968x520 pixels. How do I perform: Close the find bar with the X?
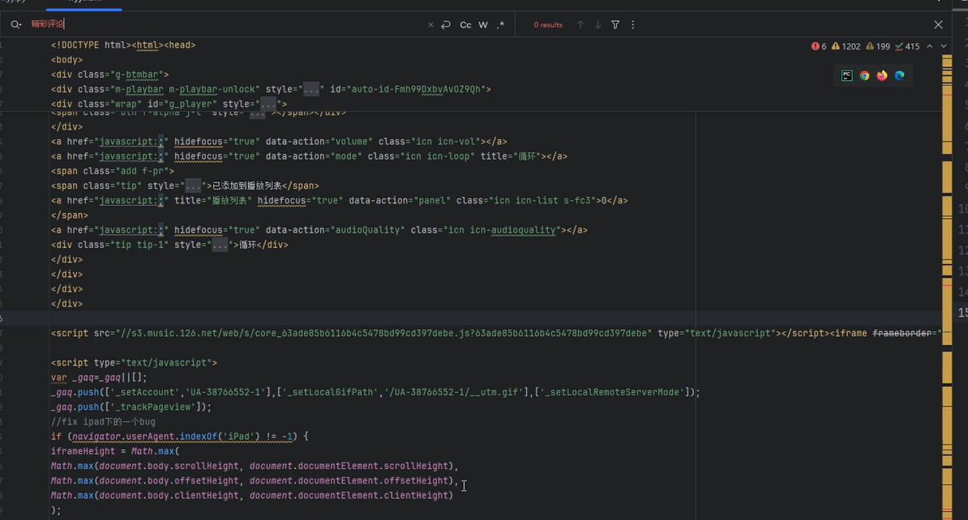coord(938,24)
